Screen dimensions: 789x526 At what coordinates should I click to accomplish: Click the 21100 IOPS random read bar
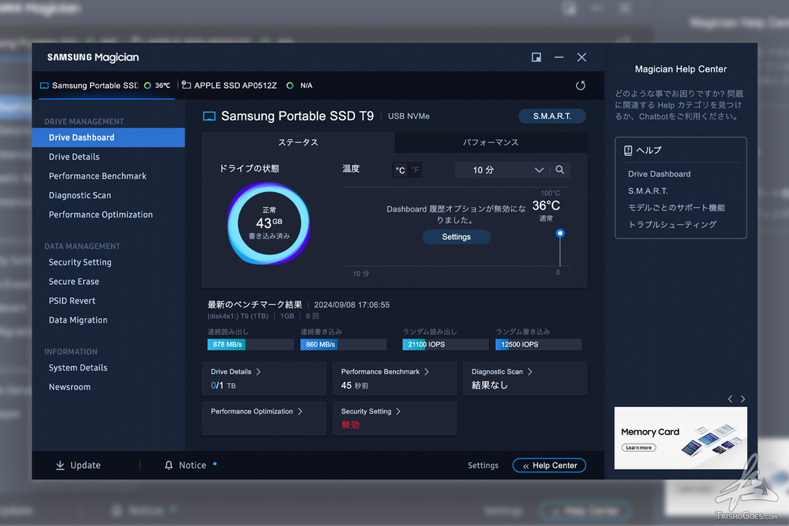(x=446, y=345)
